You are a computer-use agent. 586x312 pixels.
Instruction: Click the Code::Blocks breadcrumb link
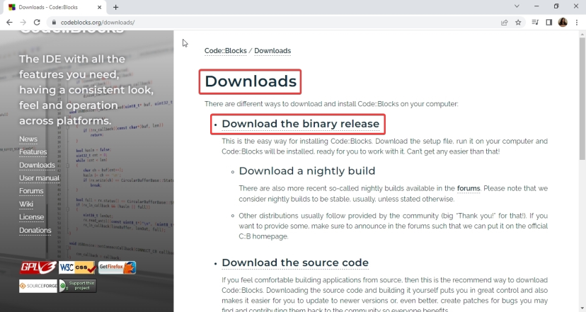click(225, 51)
